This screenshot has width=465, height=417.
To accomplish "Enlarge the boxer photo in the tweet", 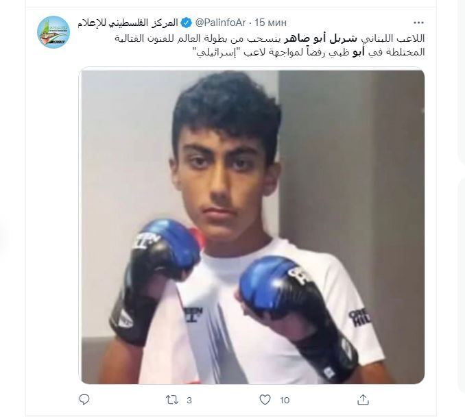I will (x=253, y=227).
